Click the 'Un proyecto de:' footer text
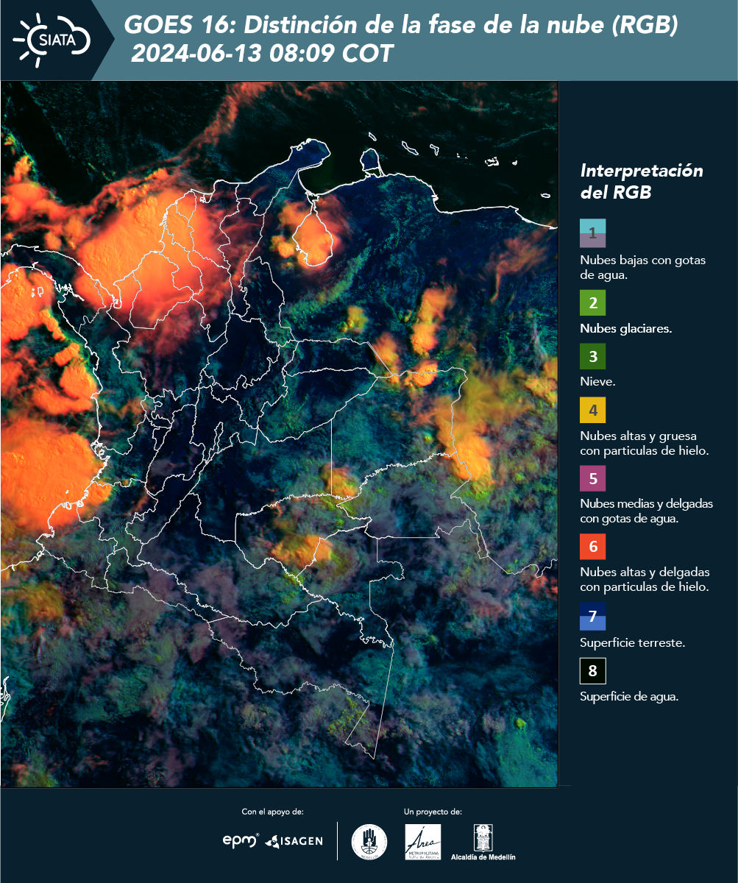 [433, 812]
